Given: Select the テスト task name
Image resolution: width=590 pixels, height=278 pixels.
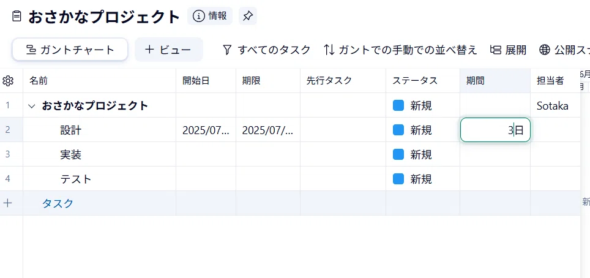Looking at the screenshot, I should (76, 179).
